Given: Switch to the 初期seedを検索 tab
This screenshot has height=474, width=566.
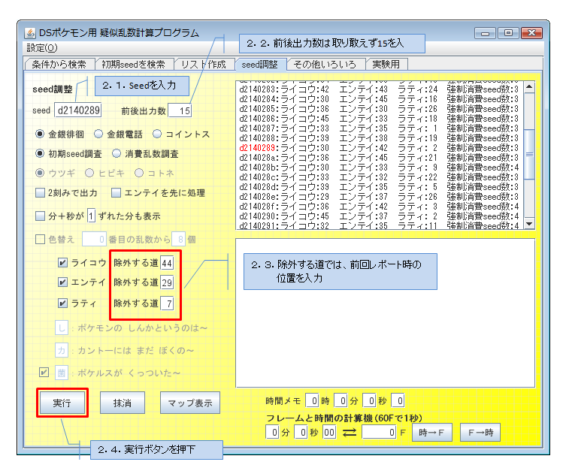Looking at the screenshot, I should 133,65.
